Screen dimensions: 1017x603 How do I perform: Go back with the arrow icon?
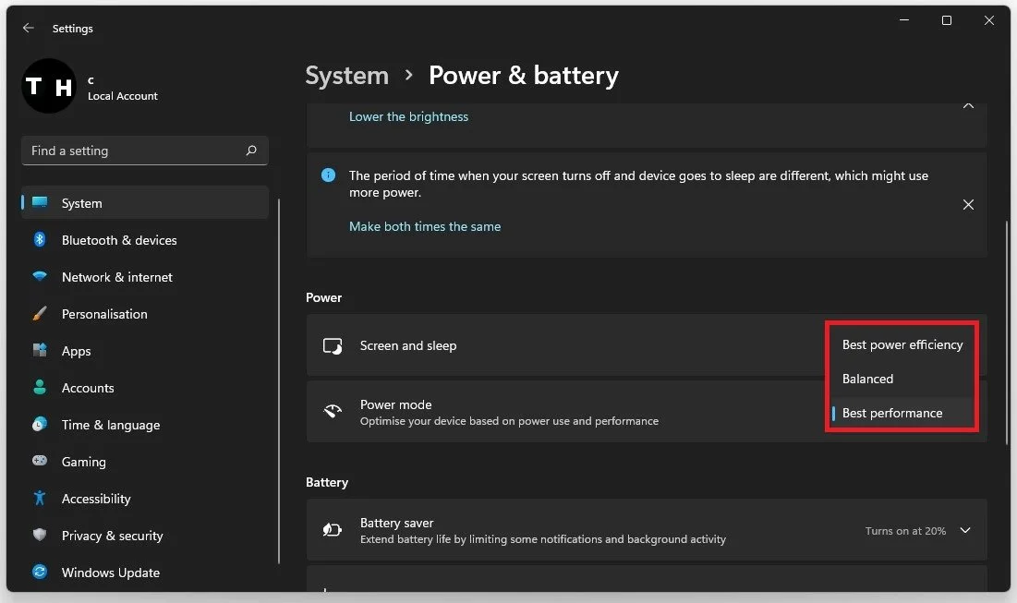(x=28, y=28)
